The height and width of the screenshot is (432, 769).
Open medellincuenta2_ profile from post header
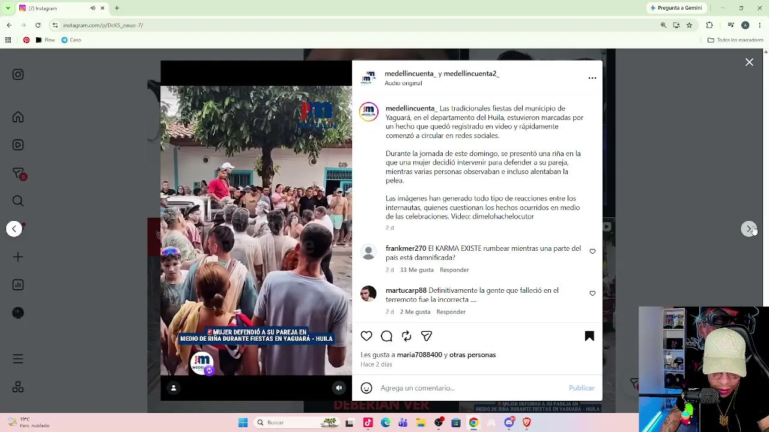coord(472,74)
